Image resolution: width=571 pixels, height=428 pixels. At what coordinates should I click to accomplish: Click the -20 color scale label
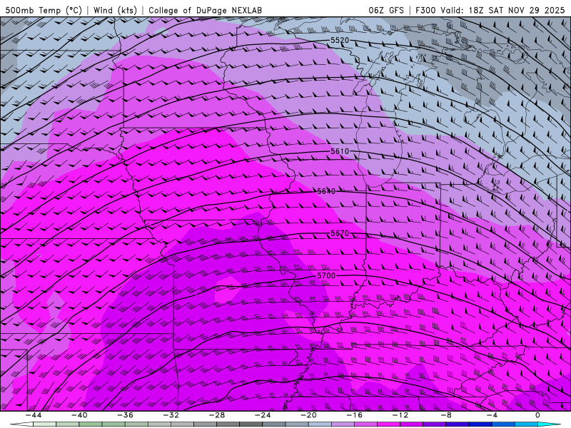tap(308, 415)
